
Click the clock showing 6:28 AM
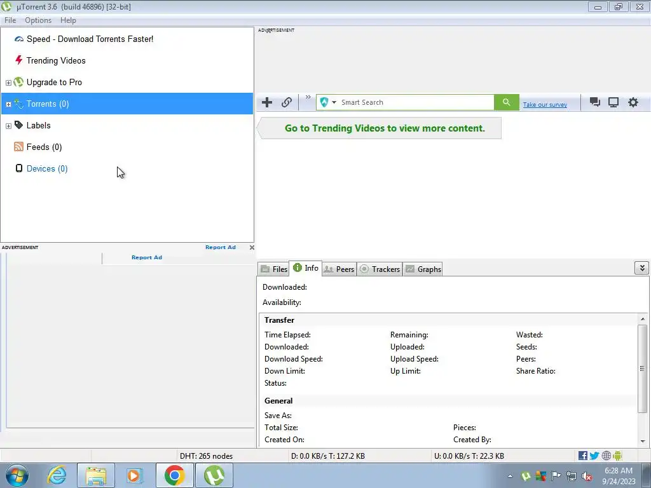pos(619,471)
